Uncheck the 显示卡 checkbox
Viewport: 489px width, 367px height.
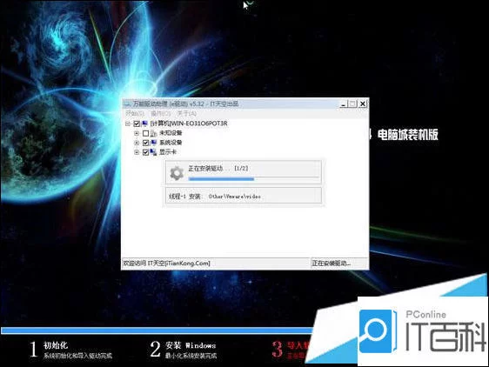click(145, 152)
